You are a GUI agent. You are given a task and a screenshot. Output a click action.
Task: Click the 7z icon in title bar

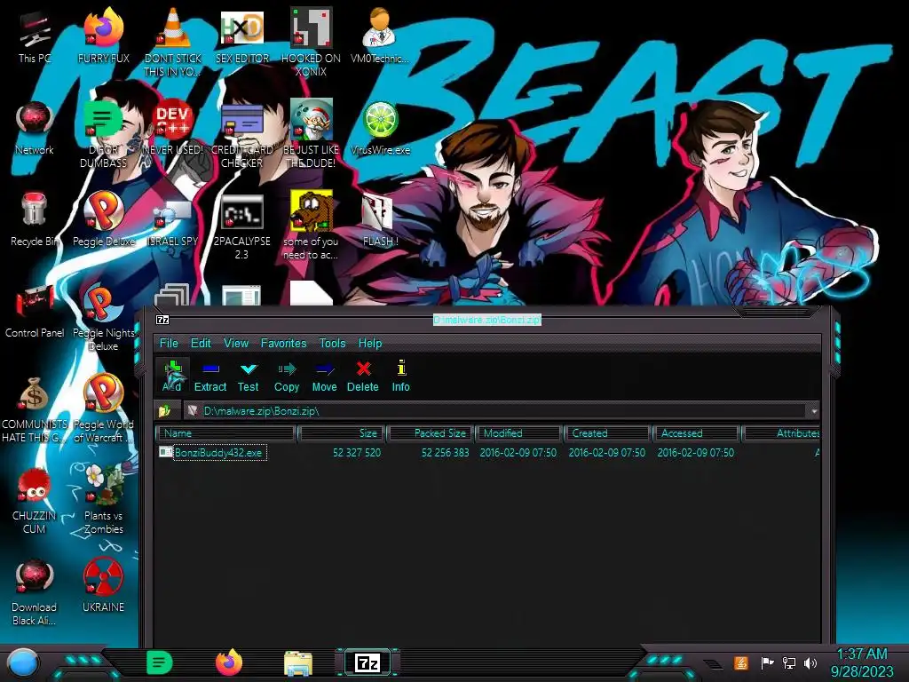162,320
